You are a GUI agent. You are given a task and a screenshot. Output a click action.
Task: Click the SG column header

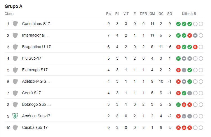(x=169, y=14)
